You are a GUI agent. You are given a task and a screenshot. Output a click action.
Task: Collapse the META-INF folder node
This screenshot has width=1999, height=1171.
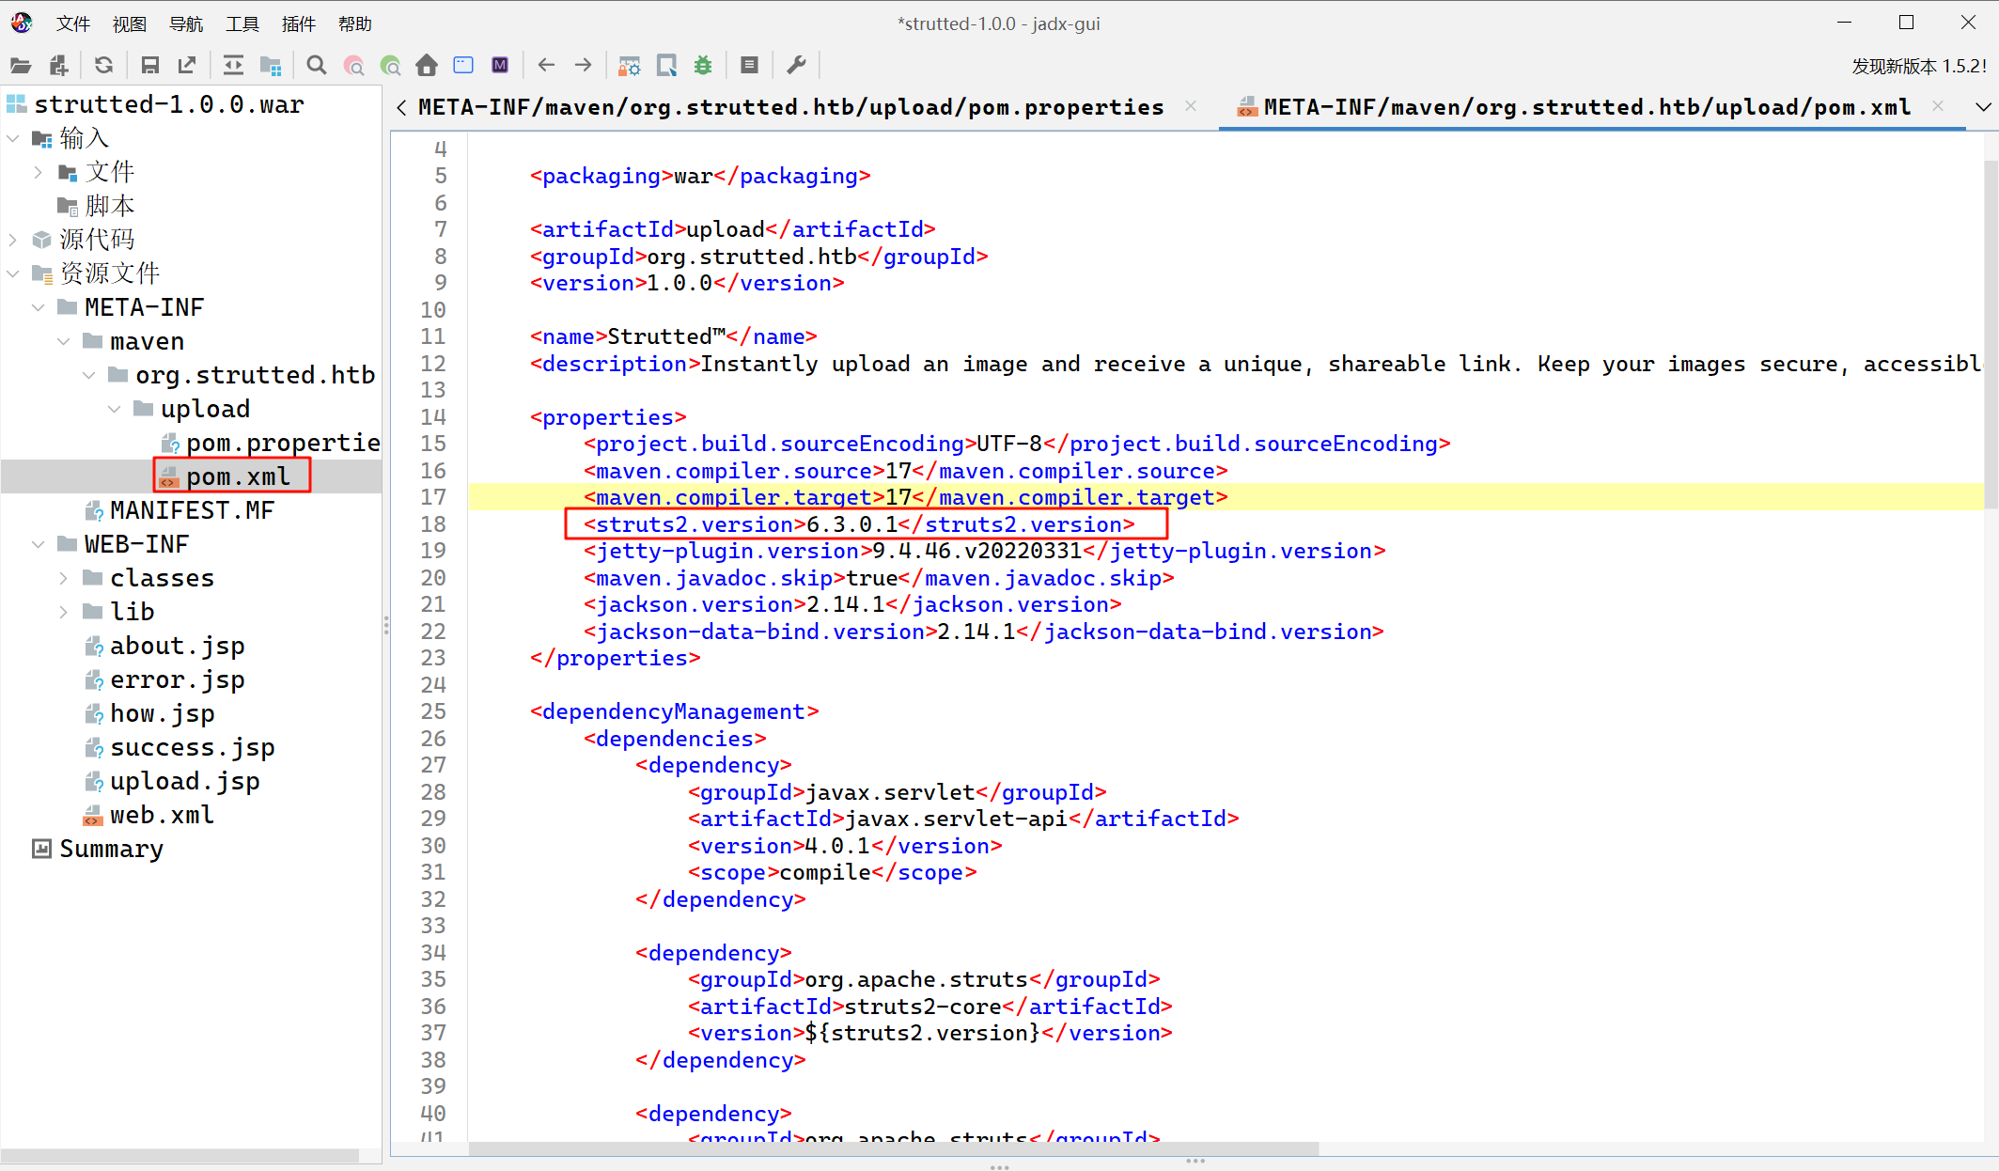pos(38,307)
